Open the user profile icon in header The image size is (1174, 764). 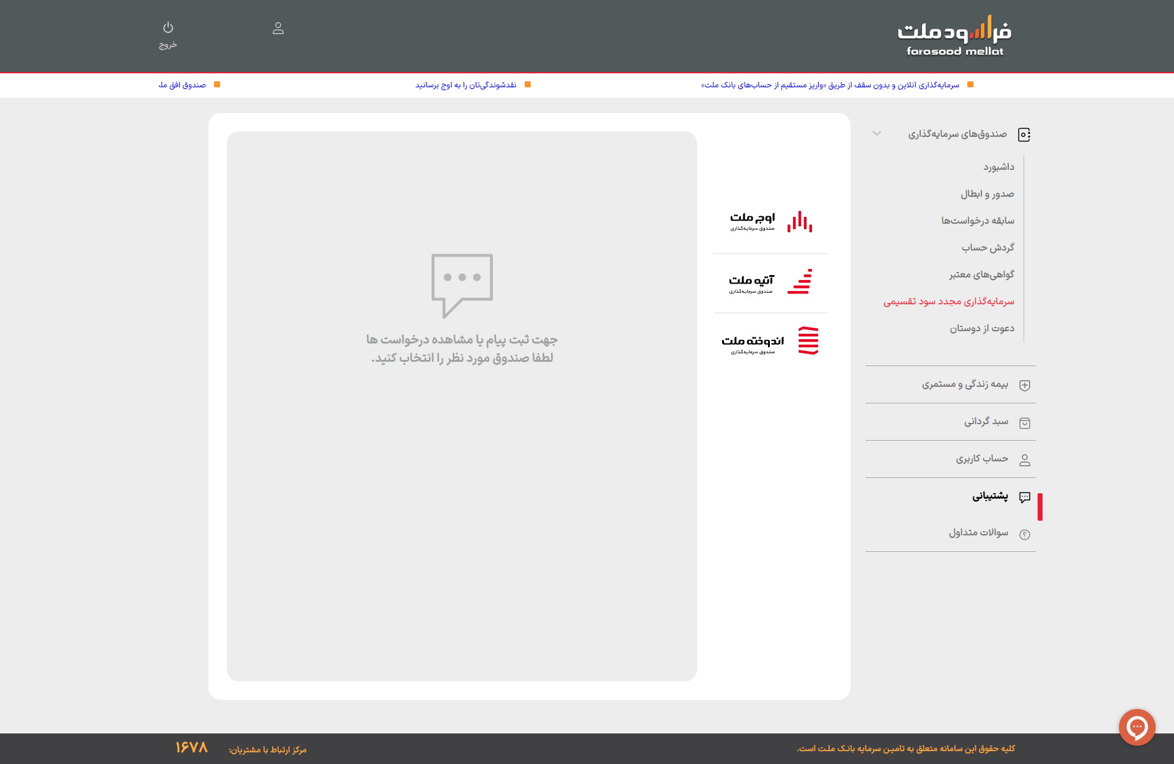coord(278,28)
